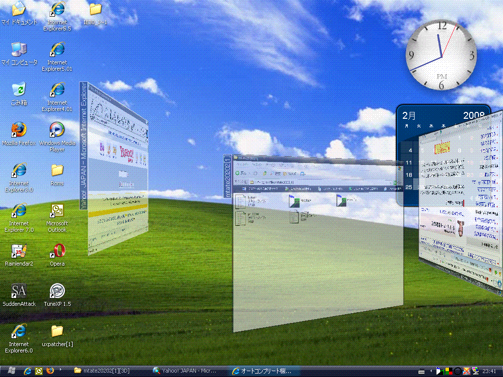Select the Internet Explorer 7.0 shortcut
The image size is (503, 377).
pos(19,211)
